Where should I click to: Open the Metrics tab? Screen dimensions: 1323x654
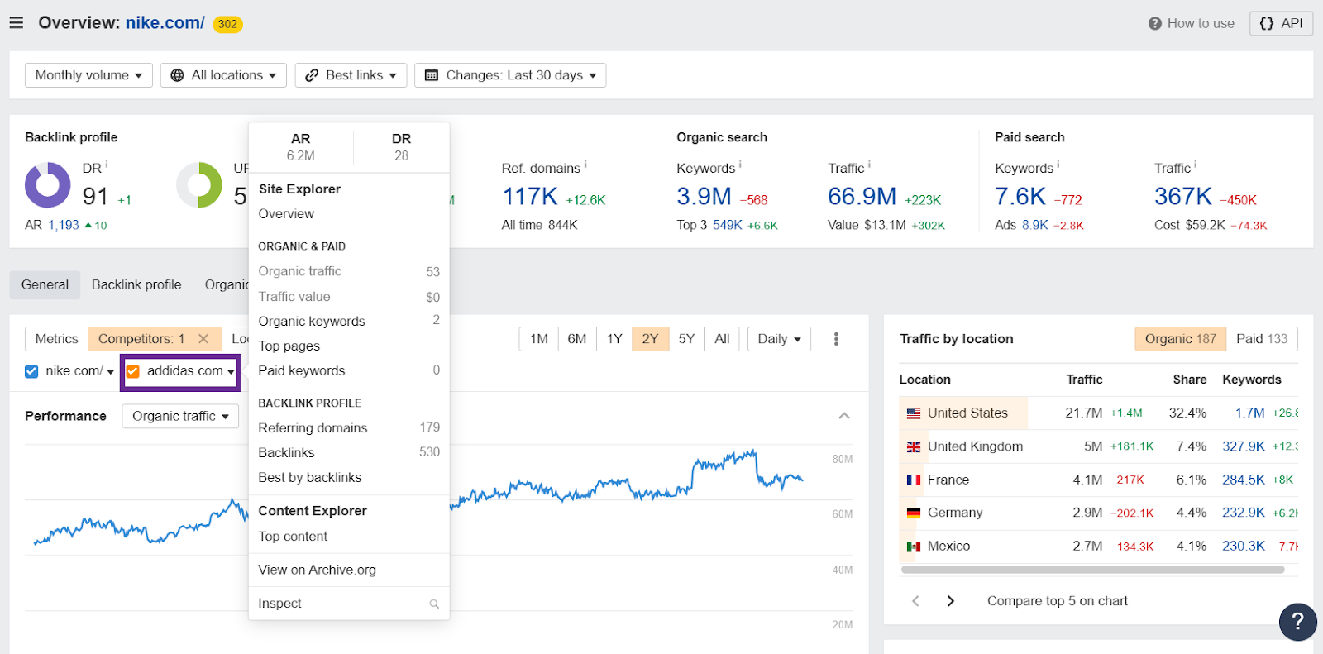[56, 339]
